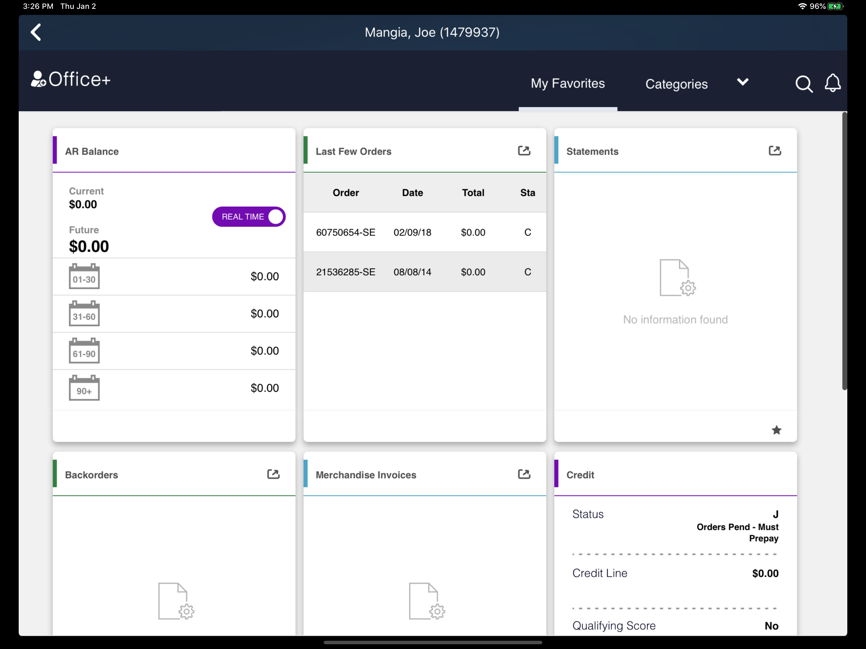Click the 02/09/18 order date

412,233
